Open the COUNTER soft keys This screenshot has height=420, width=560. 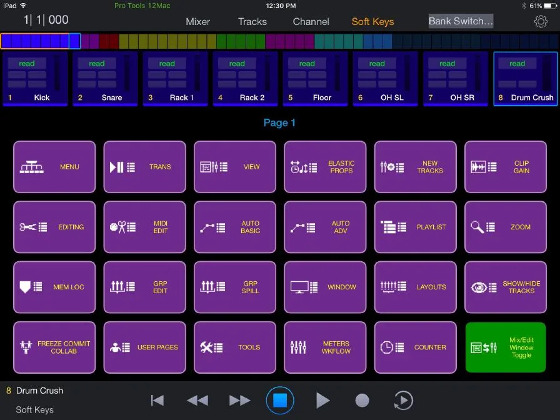(416, 347)
